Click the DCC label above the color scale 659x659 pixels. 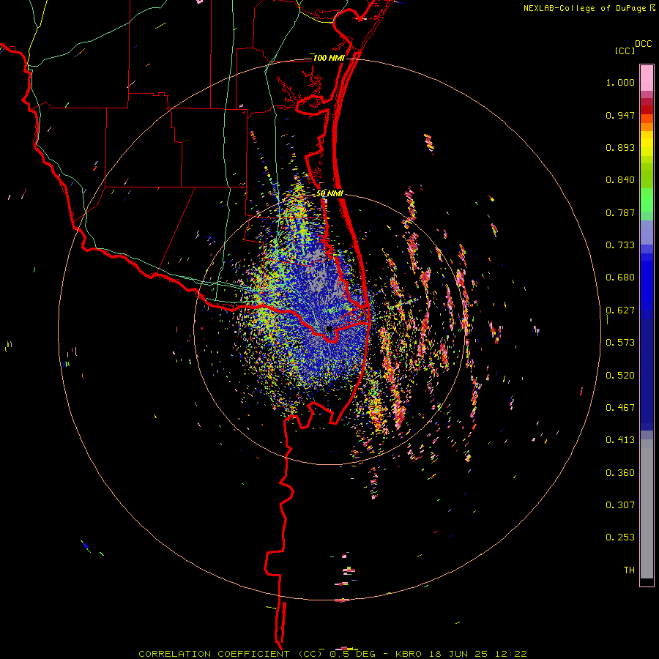coord(644,44)
